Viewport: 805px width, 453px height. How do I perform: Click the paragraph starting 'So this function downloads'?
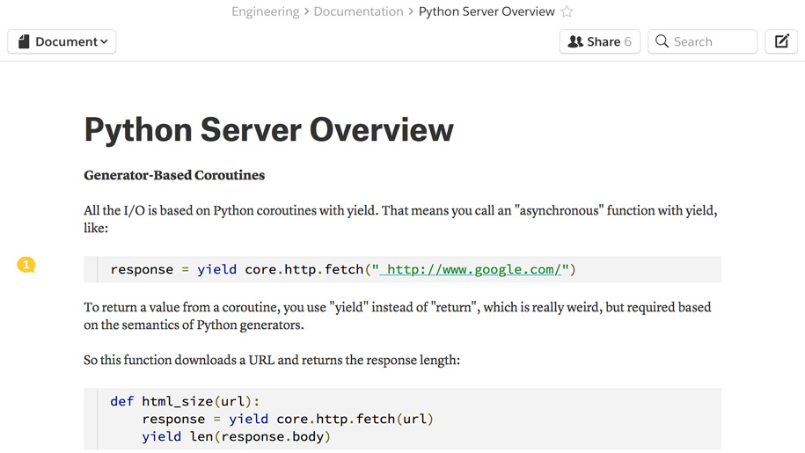272,360
